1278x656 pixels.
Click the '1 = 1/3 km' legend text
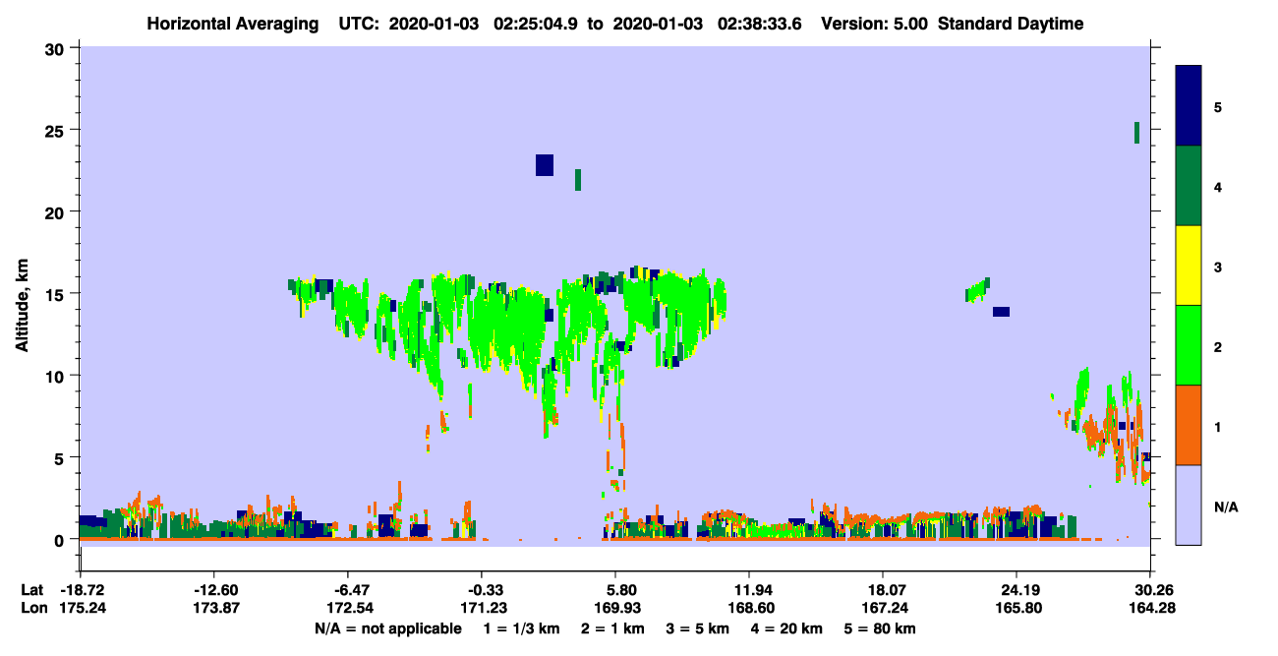[522, 628]
